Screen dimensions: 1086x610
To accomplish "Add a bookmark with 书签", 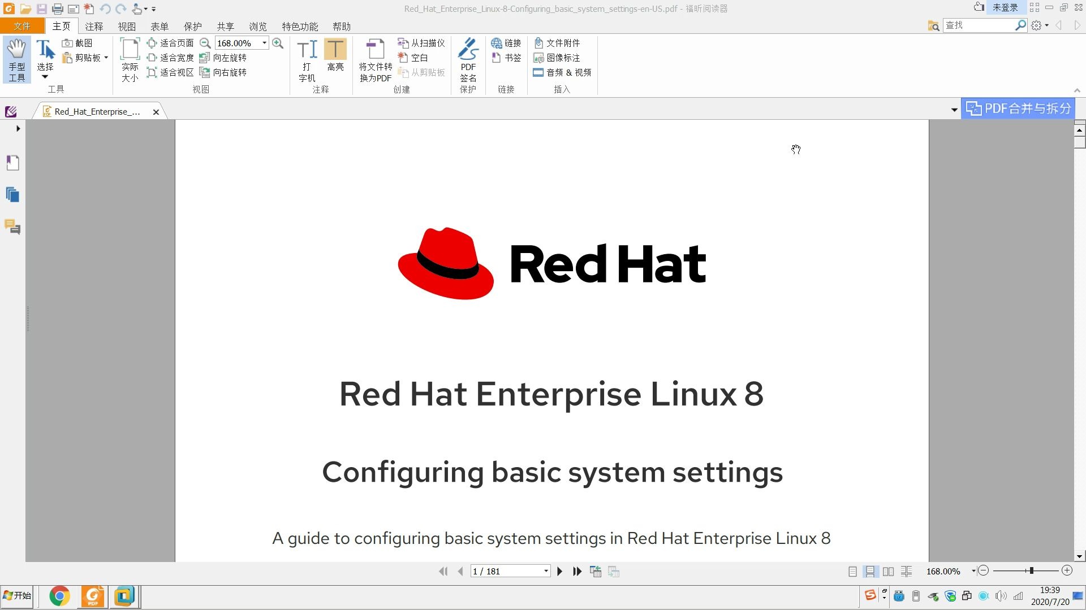I will (506, 58).
